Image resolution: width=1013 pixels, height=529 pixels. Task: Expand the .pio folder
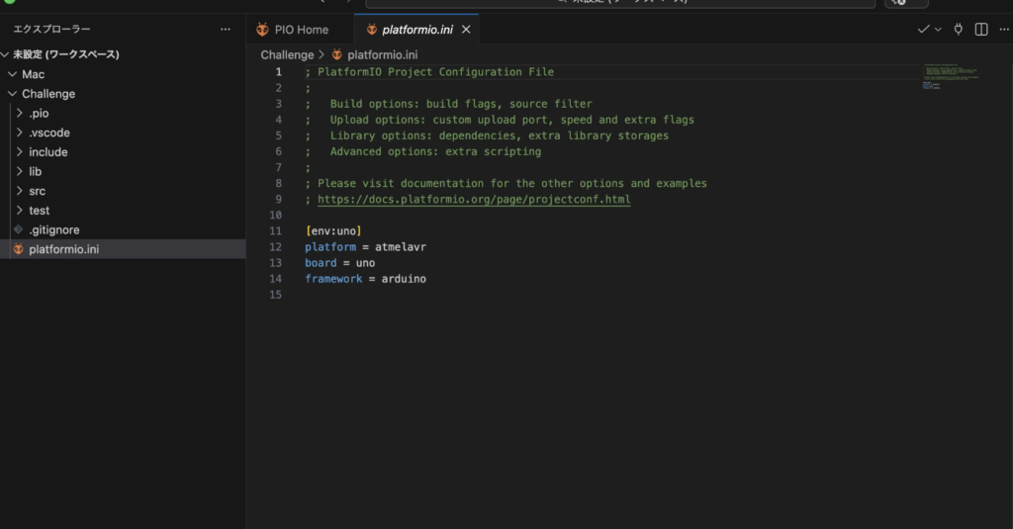click(x=39, y=114)
